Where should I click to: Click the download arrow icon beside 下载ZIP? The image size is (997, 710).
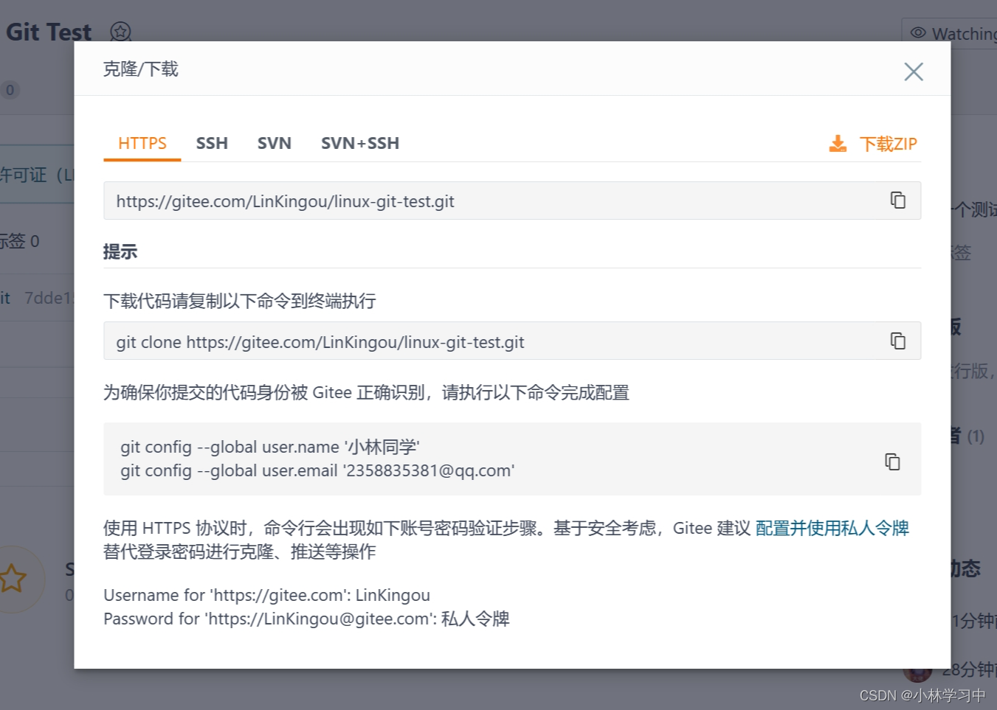[x=838, y=144]
